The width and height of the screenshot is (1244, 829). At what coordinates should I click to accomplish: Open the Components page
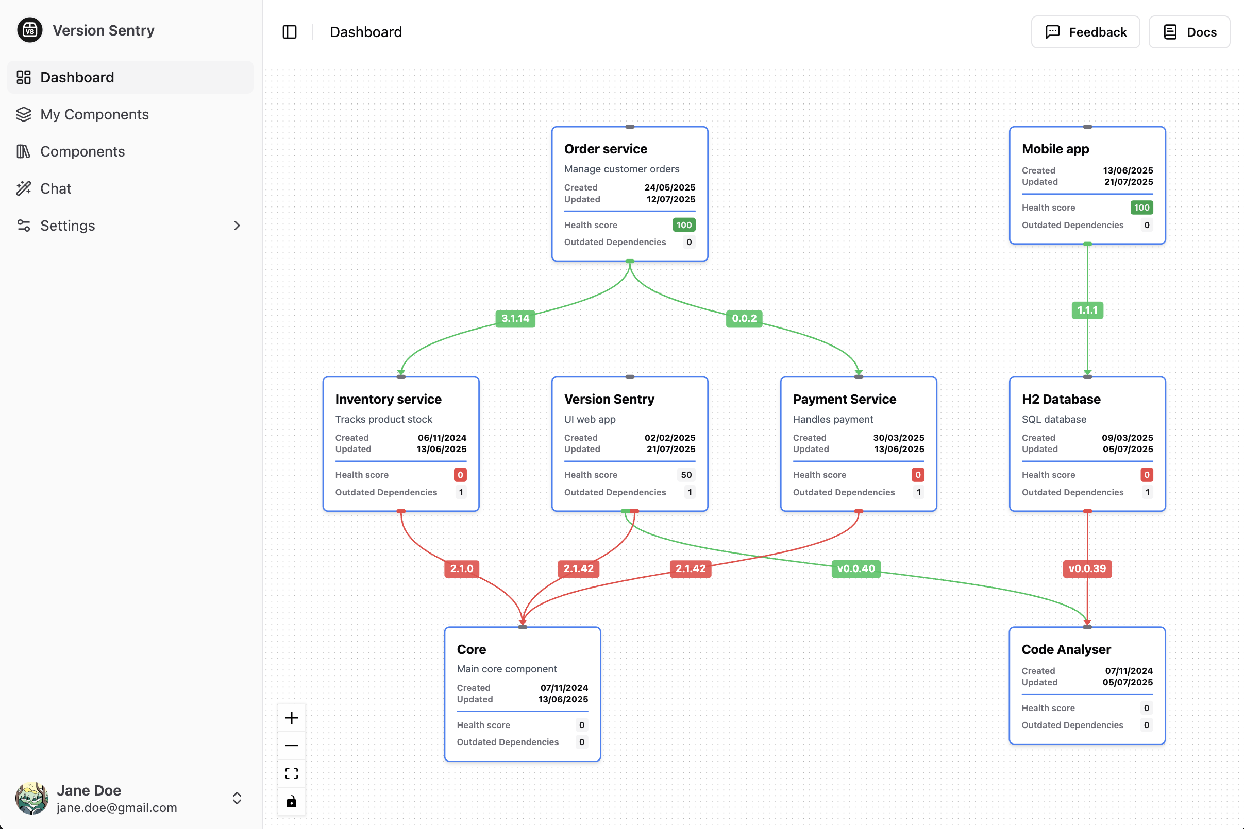(x=130, y=151)
